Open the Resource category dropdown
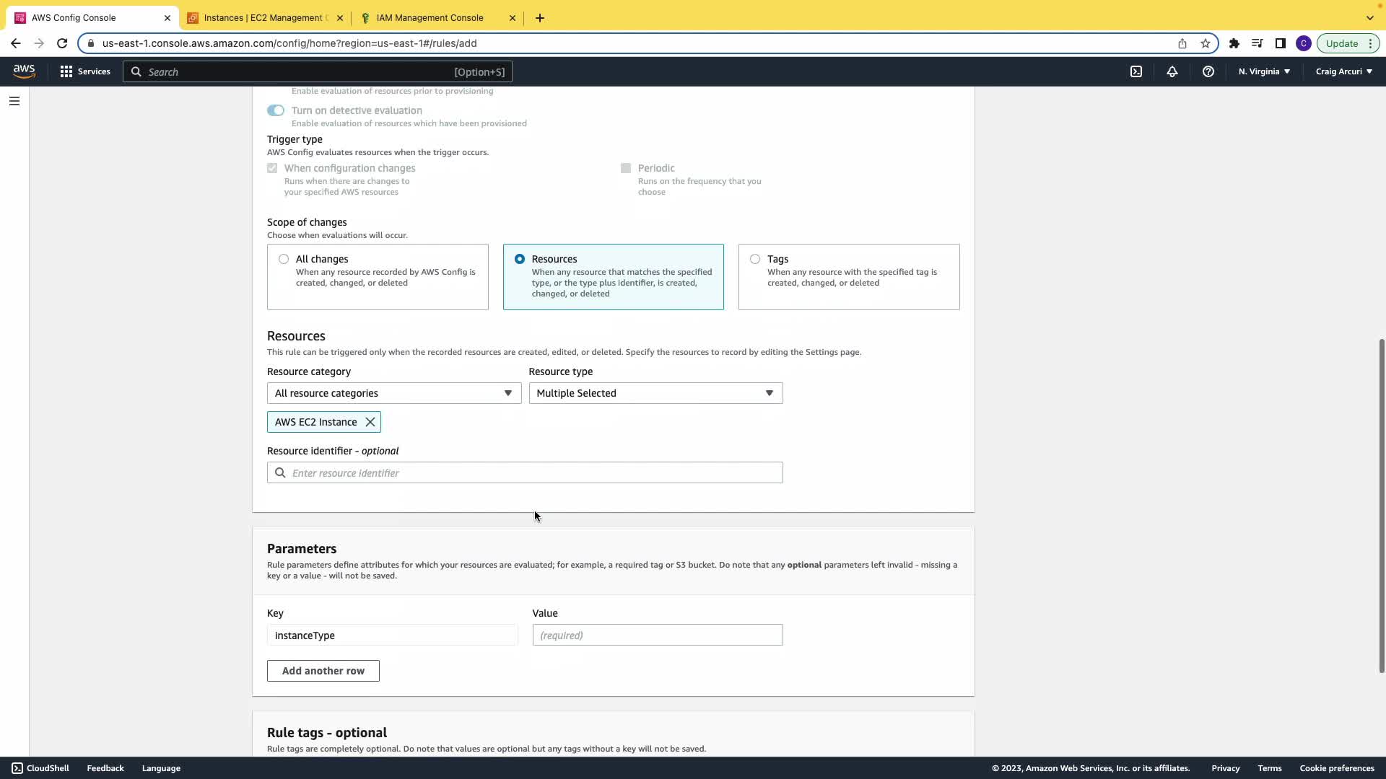1386x779 pixels. pyautogui.click(x=393, y=393)
